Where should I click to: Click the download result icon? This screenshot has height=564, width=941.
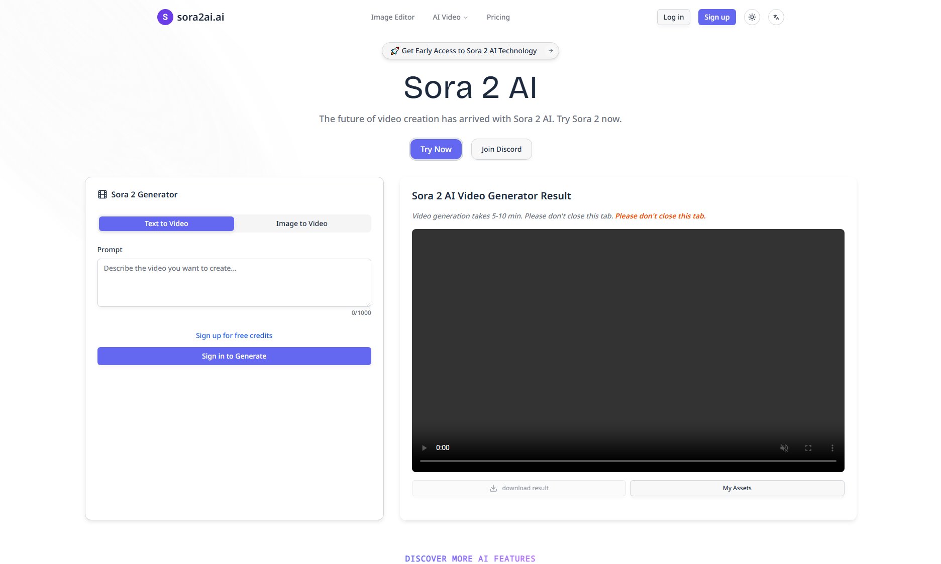tap(493, 488)
